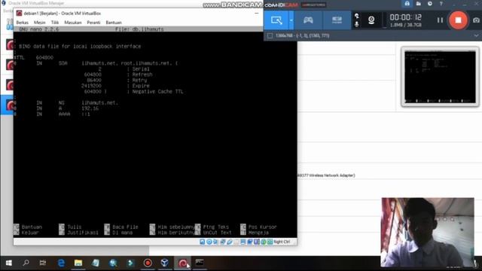Click the 'Negative Cache TTL' comment in nano
The image size is (482, 271).
pyautogui.click(x=157, y=92)
